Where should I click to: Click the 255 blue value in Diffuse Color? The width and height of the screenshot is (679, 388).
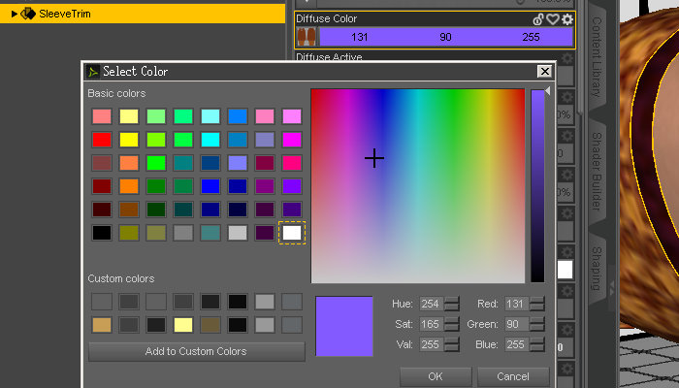coord(531,37)
